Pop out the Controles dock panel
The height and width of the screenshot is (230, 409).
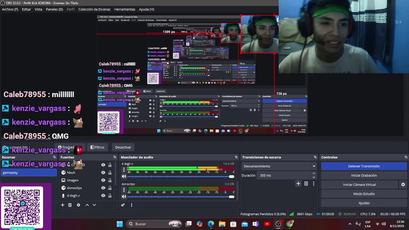click(x=406, y=157)
